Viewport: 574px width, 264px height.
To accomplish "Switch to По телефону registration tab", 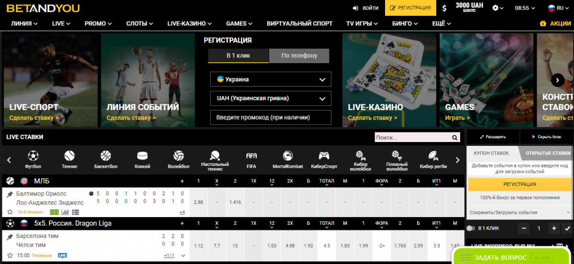I will coord(299,55).
